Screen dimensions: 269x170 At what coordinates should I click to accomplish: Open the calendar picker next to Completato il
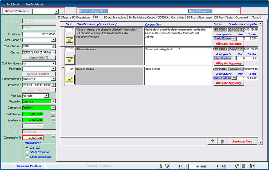pyautogui.click(x=53, y=137)
